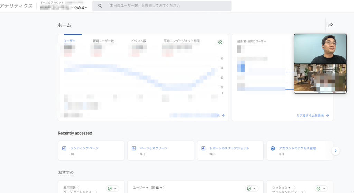Open the Insights sparkline icon beside the home header
This screenshot has width=354, height=193.
click(x=330, y=25)
